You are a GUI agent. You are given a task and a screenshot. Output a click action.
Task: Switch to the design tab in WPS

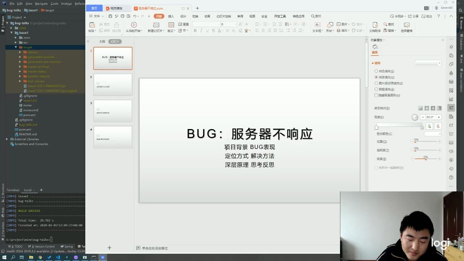point(183,16)
